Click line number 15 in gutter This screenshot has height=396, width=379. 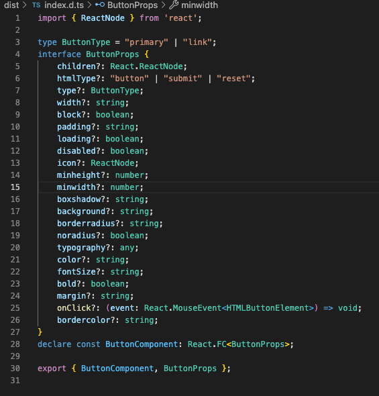click(15, 187)
